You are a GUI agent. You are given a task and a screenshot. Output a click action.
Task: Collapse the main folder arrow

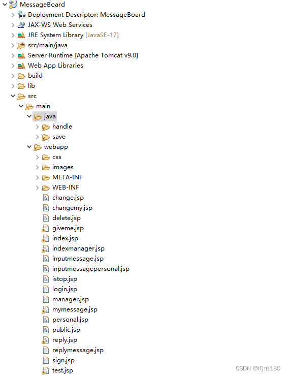tap(21, 106)
